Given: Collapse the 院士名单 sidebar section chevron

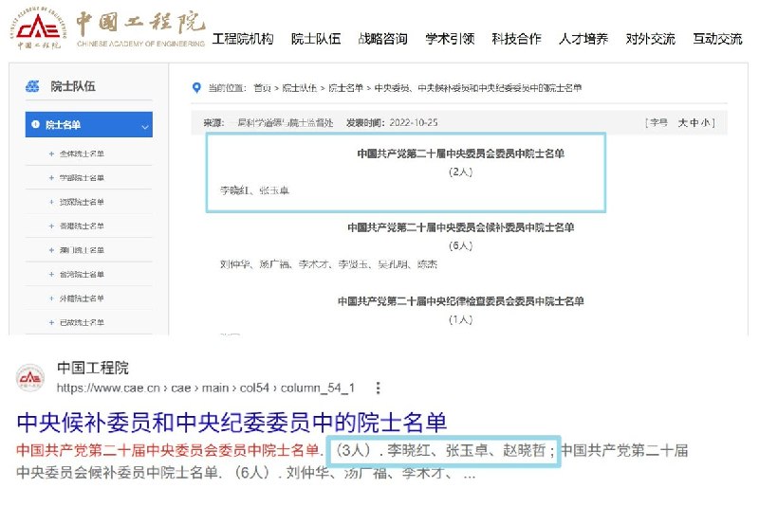Looking at the screenshot, I should 145,127.
